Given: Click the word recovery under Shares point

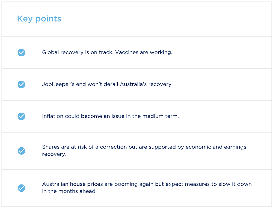Looking at the screenshot, I should pyautogui.click(x=54, y=154).
